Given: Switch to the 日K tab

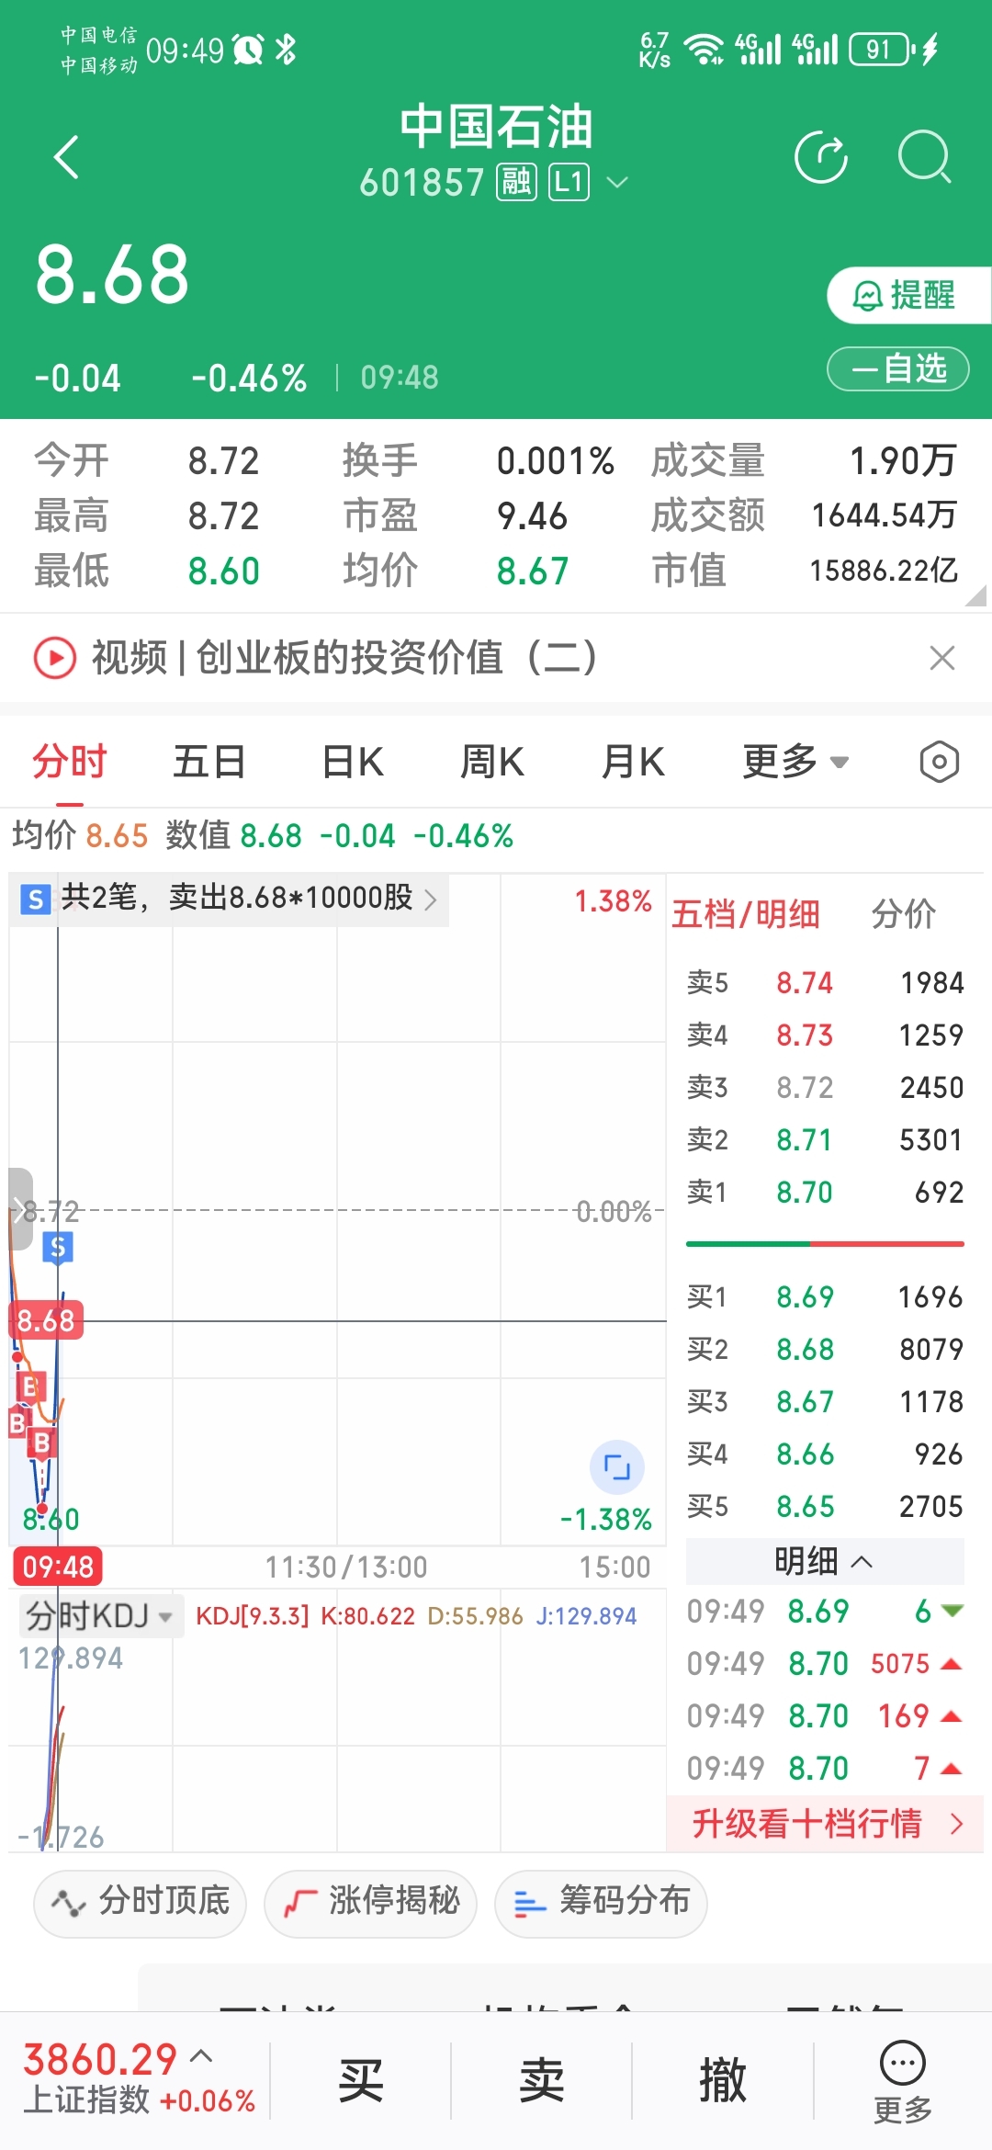Looking at the screenshot, I should point(353,762).
